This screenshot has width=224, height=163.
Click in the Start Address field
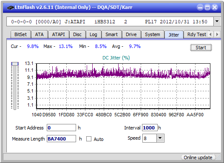pyautogui.click(x=62, y=128)
